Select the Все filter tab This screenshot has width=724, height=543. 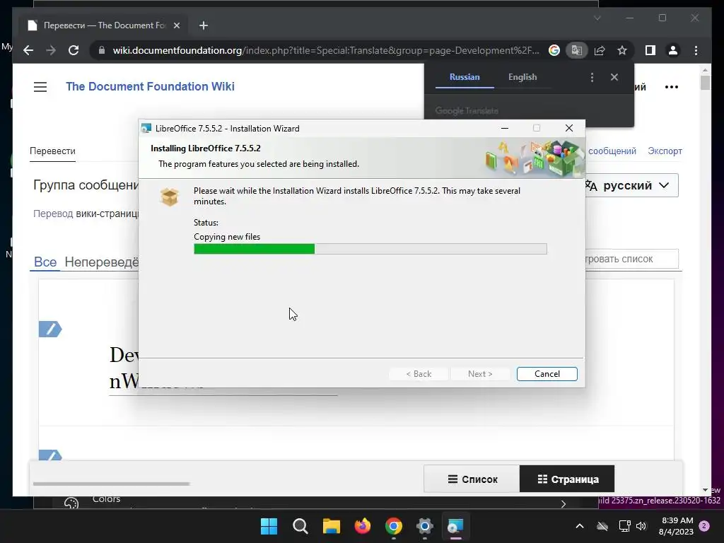pos(45,262)
